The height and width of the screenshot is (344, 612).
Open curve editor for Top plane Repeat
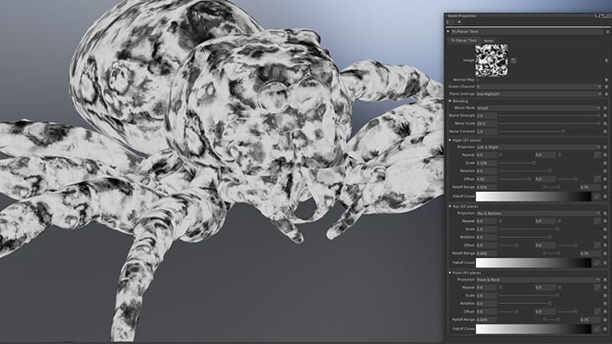598,221
